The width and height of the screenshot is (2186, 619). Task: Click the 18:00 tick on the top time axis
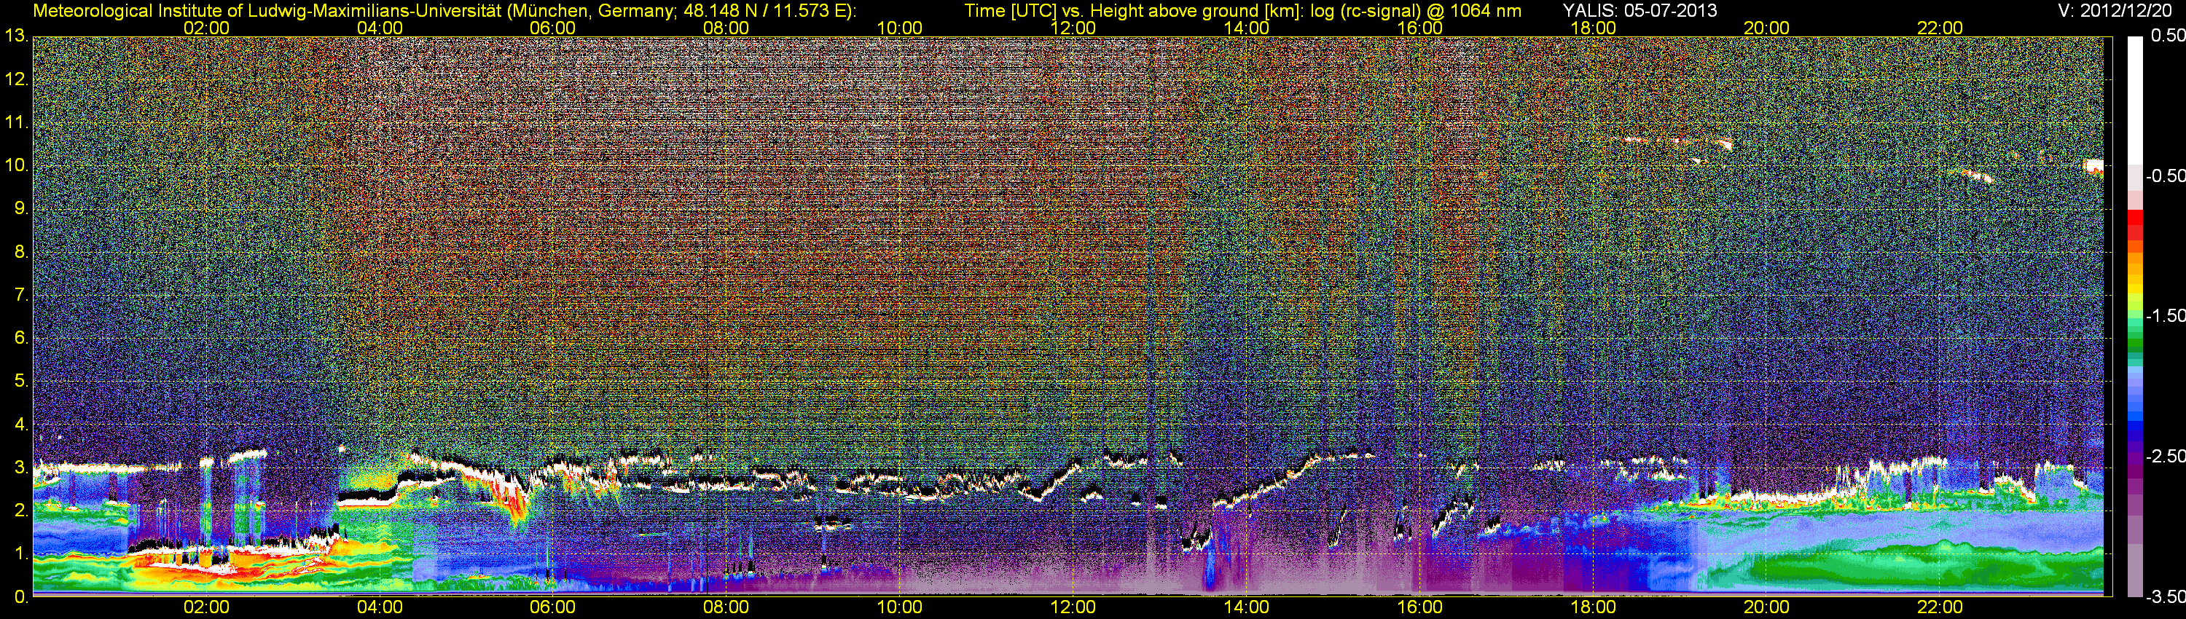[x=1593, y=28]
